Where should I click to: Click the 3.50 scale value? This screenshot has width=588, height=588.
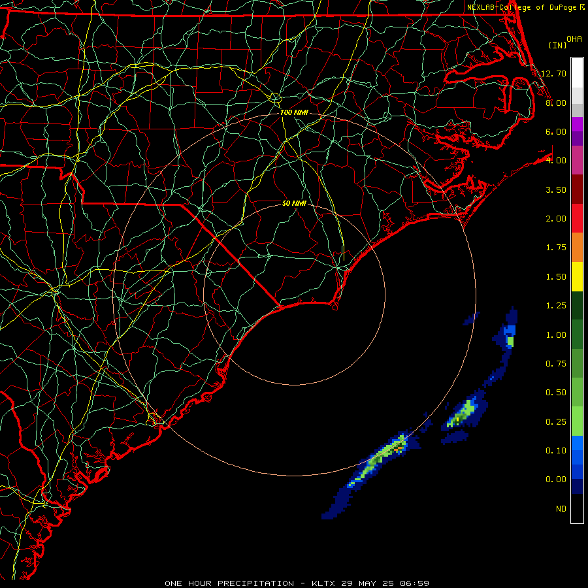(x=556, y=189)
